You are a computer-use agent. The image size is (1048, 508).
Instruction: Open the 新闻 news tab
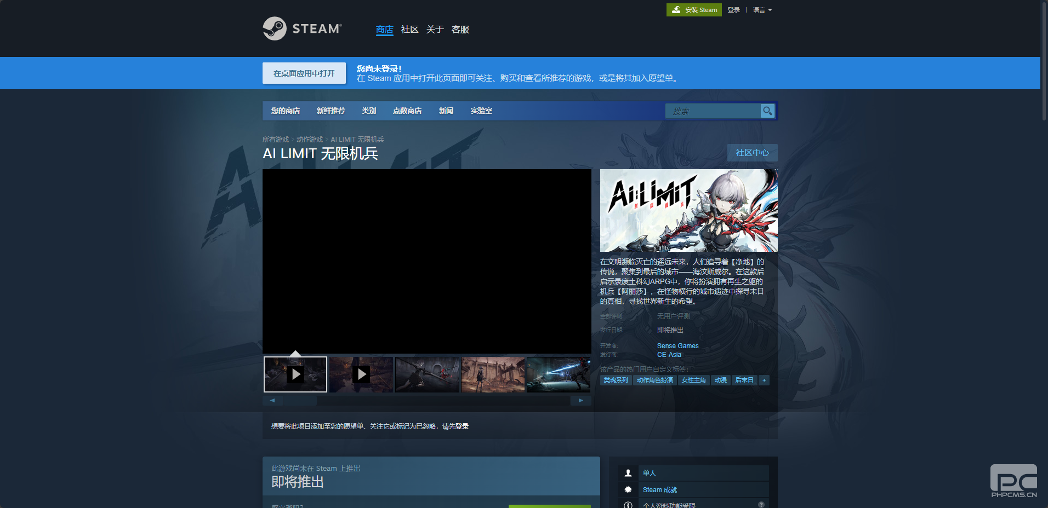(x=446, y=111)
